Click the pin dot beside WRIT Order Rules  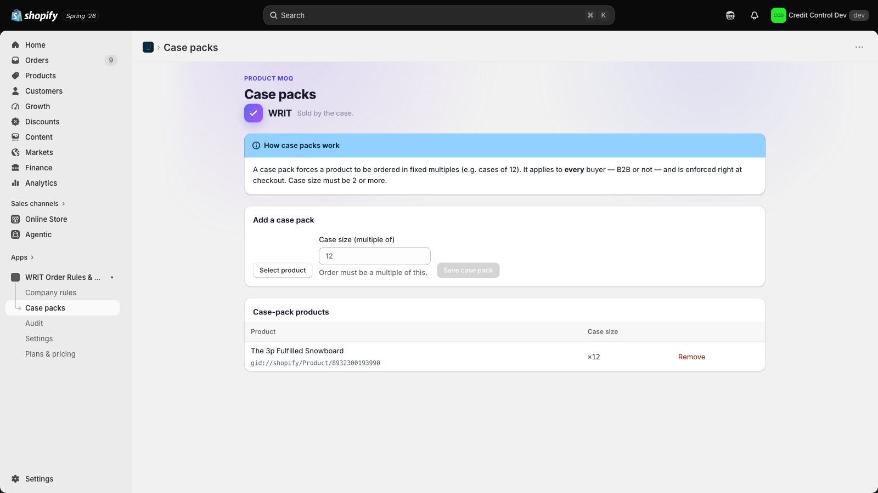(112, 277)
